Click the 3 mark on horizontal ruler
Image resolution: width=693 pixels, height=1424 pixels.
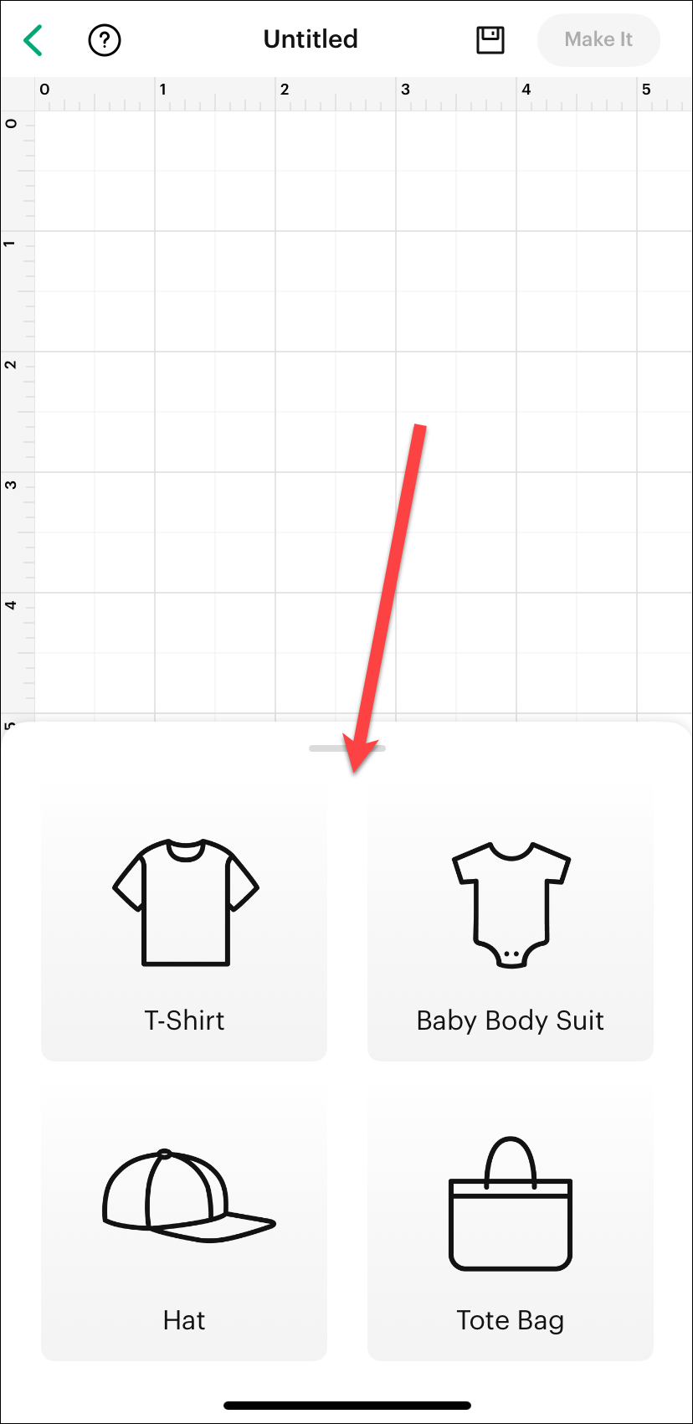pos(406,90)
